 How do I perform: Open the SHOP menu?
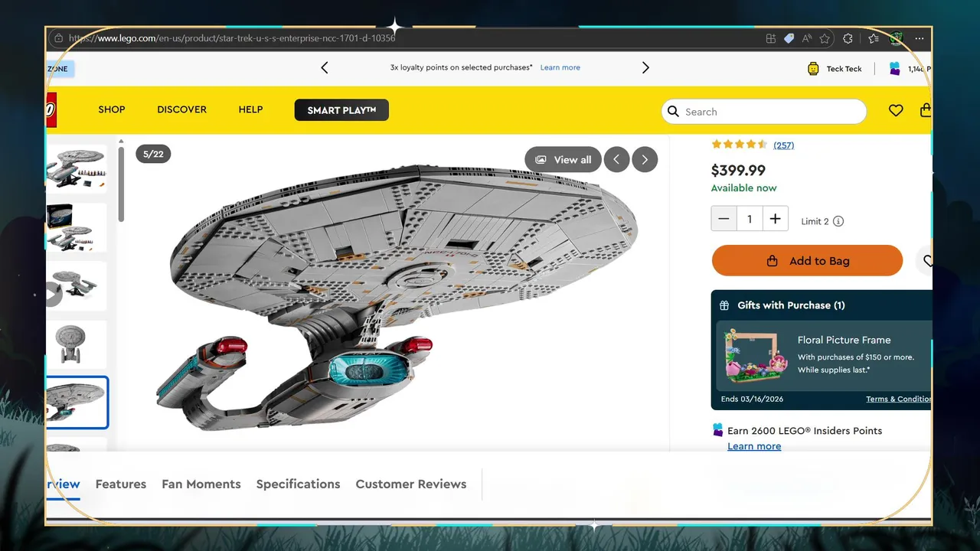coord(112,109)
